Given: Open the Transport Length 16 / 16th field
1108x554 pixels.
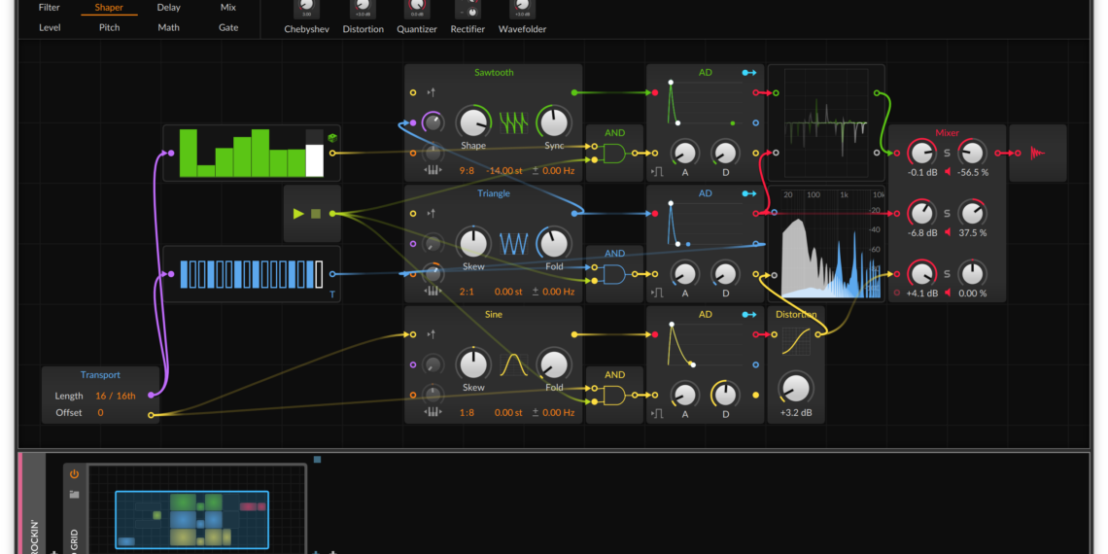Looking at the screenshot, I should pyautogui.click(x=116, y=396).
